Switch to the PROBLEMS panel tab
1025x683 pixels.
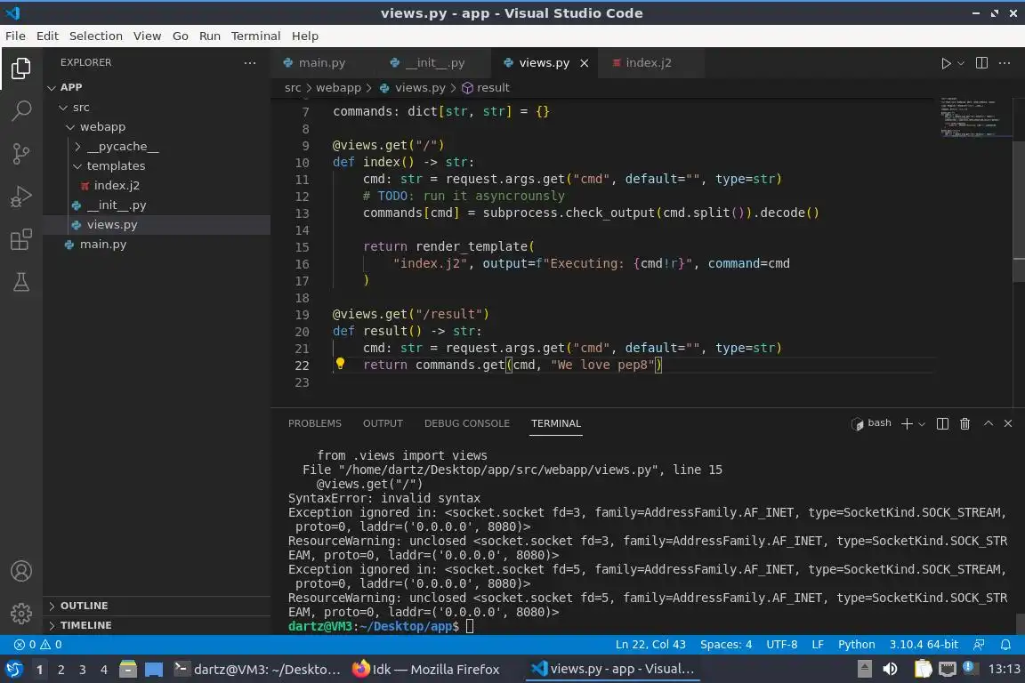[x=314, y=423]
